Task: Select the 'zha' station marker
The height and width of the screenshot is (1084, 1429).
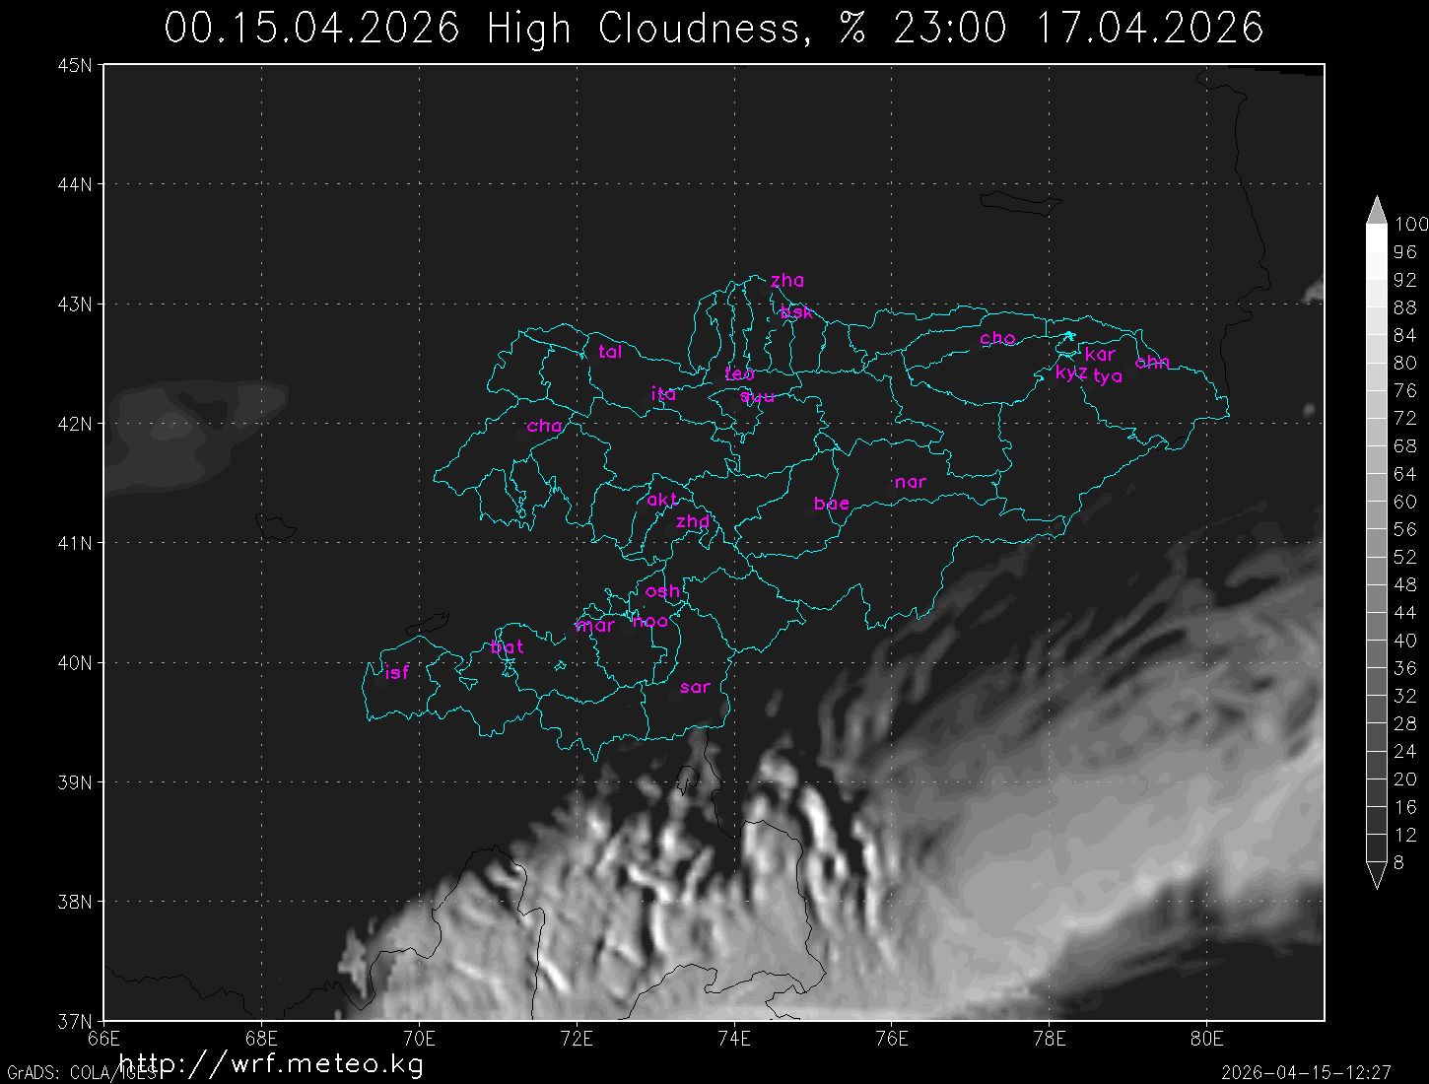Action: click(787, 281)
